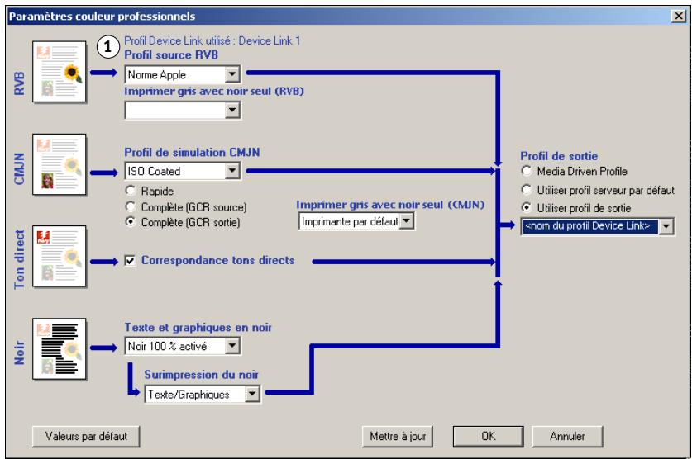The image size is (692, 459).
Task: Click the 'Texte/Graphiques' value field
Action: pos(195,395)
